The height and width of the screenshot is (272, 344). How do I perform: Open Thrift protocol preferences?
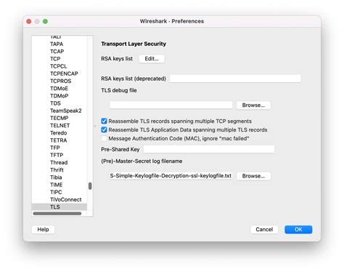coord(57,169)
